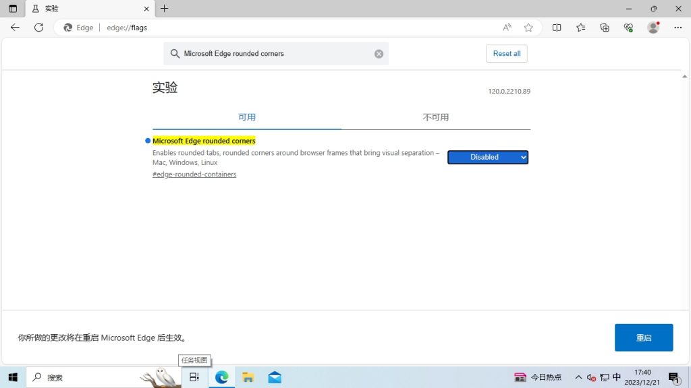This screenshot has height=388, width=691.
Task: Open the Windows Start menu
Action: coord(13,377)
